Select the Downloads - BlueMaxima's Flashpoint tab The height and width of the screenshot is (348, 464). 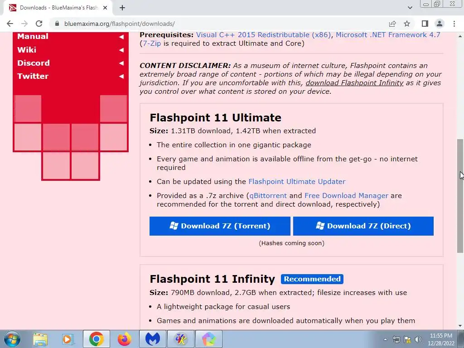click(x=58, y=8)
